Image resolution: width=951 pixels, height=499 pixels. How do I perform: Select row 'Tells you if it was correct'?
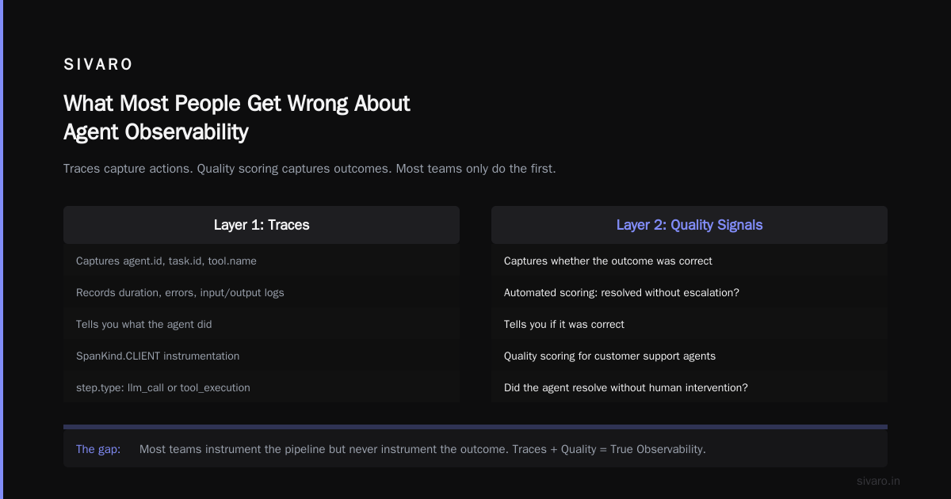(689, 324)
